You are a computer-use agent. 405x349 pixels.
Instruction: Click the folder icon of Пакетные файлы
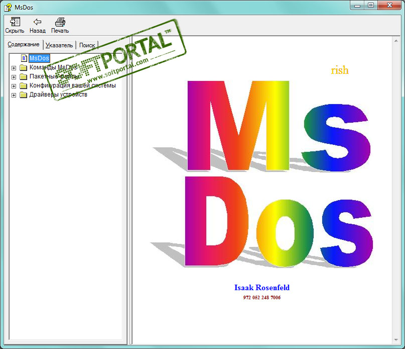click(24, 76)
